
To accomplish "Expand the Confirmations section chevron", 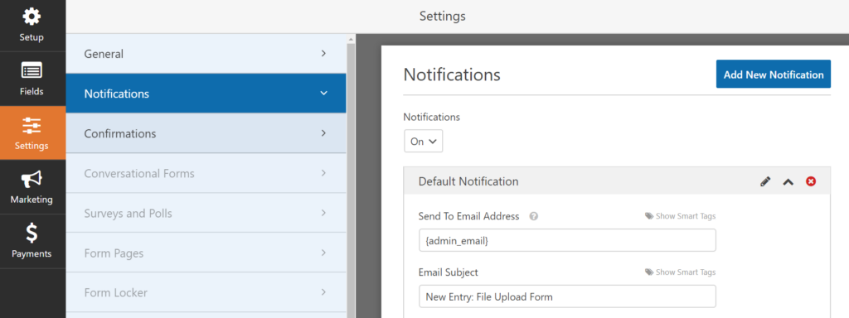I will point(323,133).
